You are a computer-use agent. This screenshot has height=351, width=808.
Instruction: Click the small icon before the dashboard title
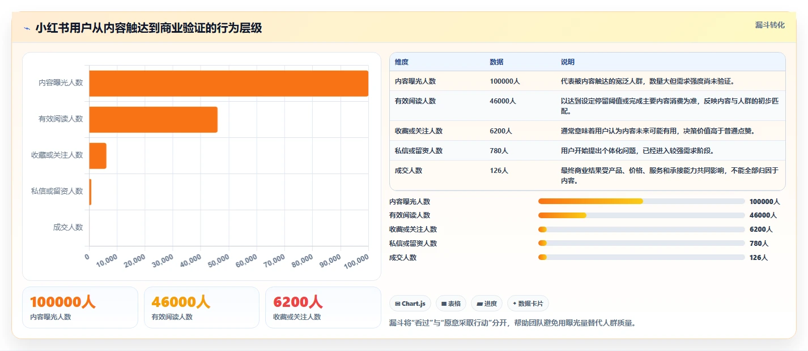(x=27, y=28)
